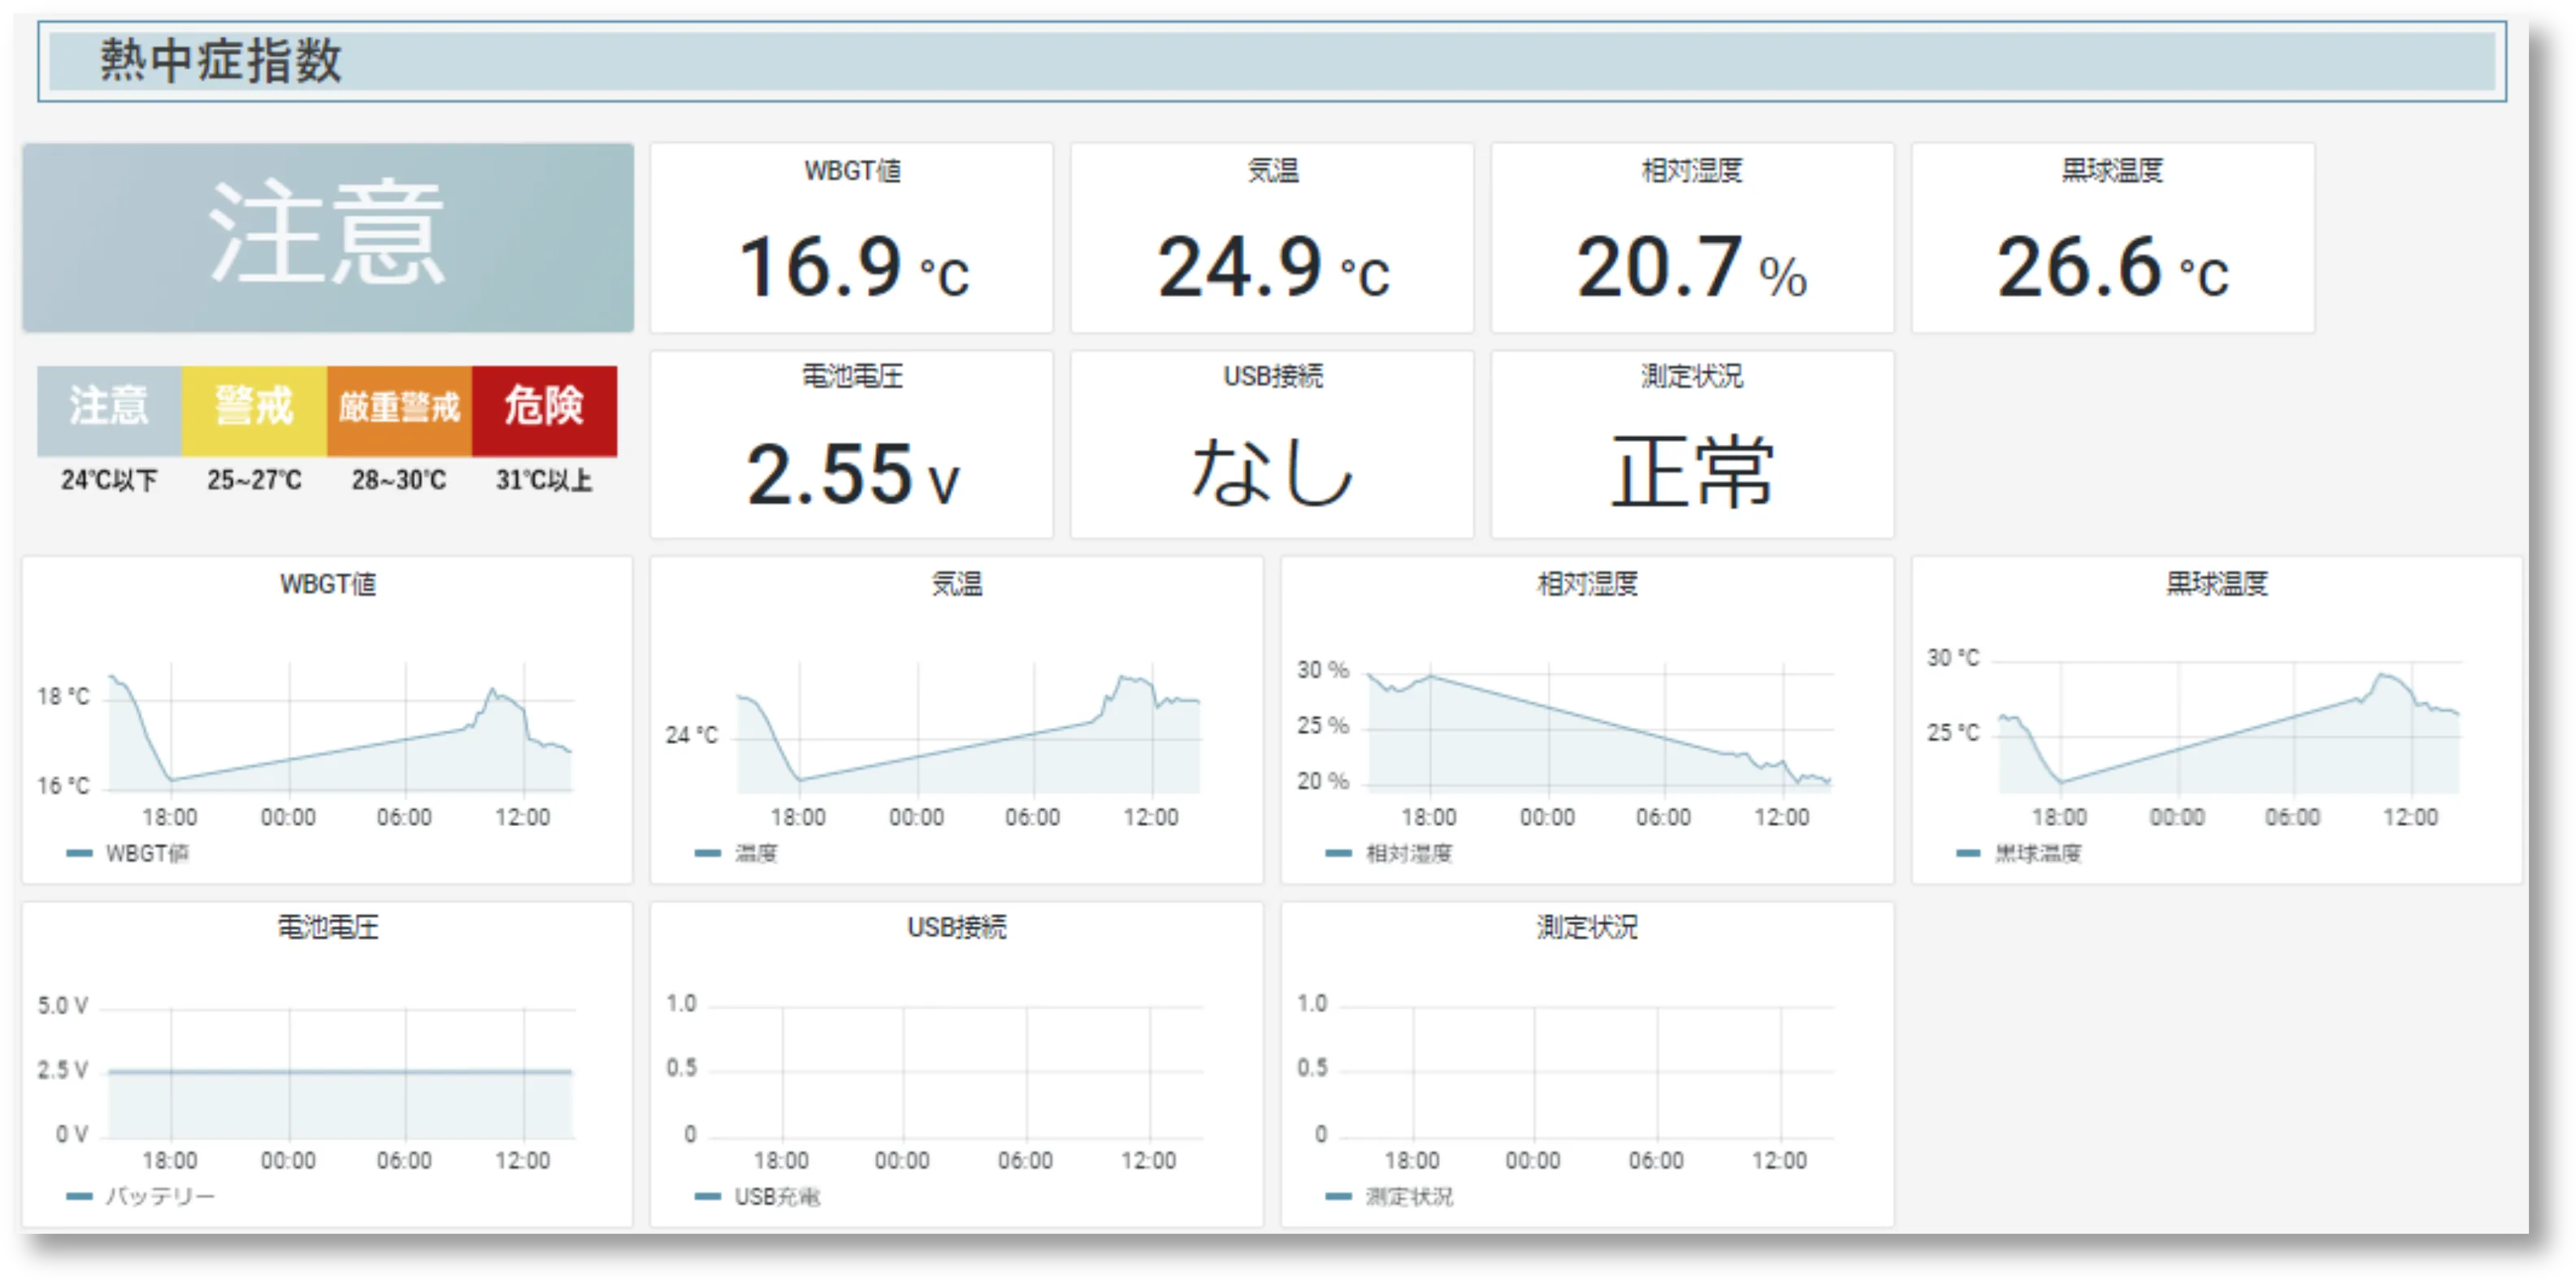Toggle the 測定状況 legend series
The image size is (2576, 1281).
point(1390,1197)
